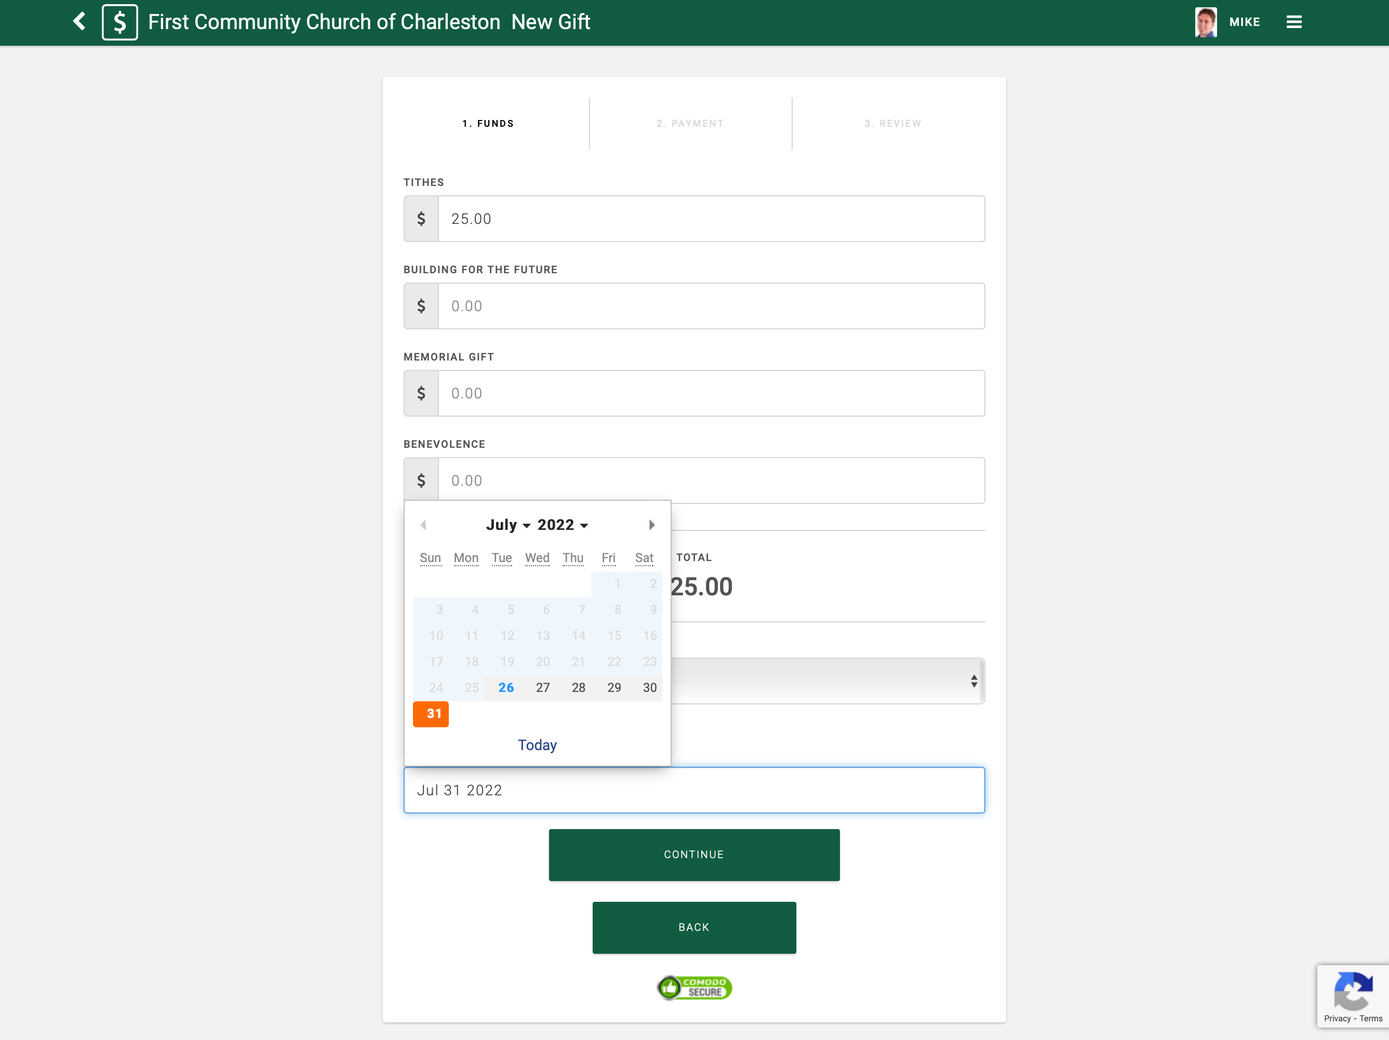Switch to the 2. Payment step
This screenshot has height=1040, width=1389.
[x=690, y=124]
